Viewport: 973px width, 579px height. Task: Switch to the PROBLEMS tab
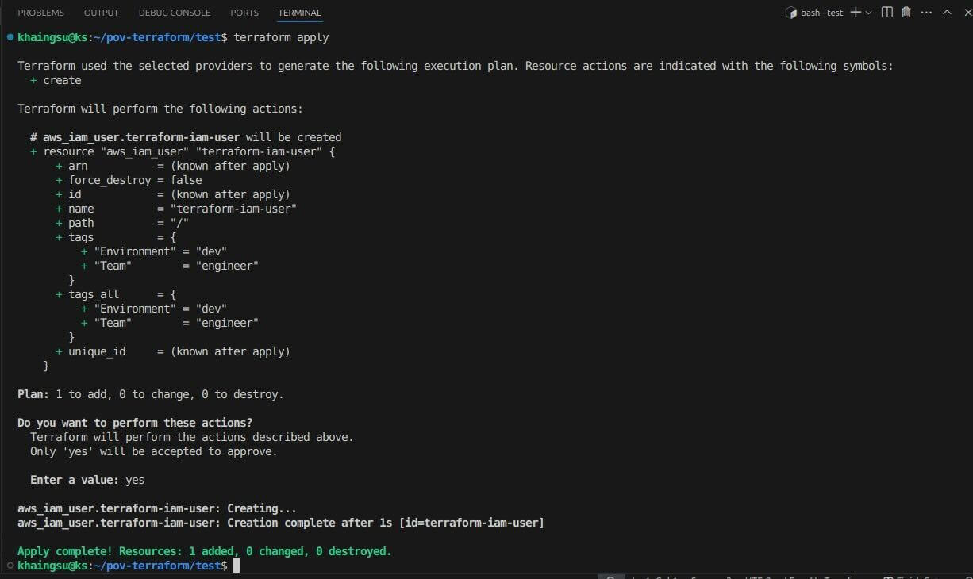40,13
